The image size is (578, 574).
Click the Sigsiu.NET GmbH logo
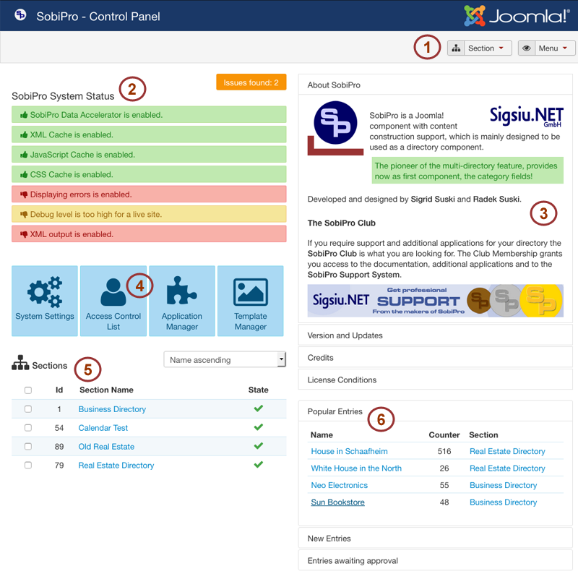pos(527,116)
